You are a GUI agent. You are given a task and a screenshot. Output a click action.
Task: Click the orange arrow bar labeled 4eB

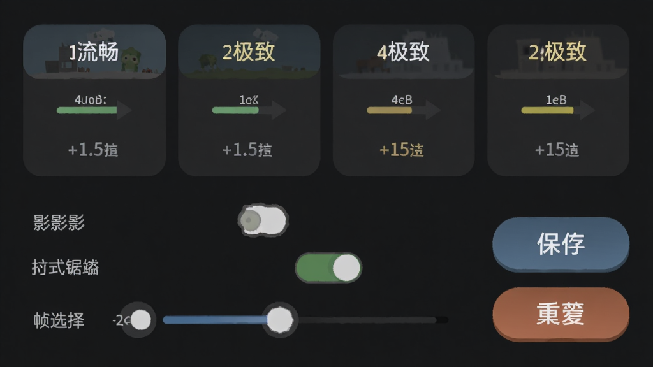point(404,110)
